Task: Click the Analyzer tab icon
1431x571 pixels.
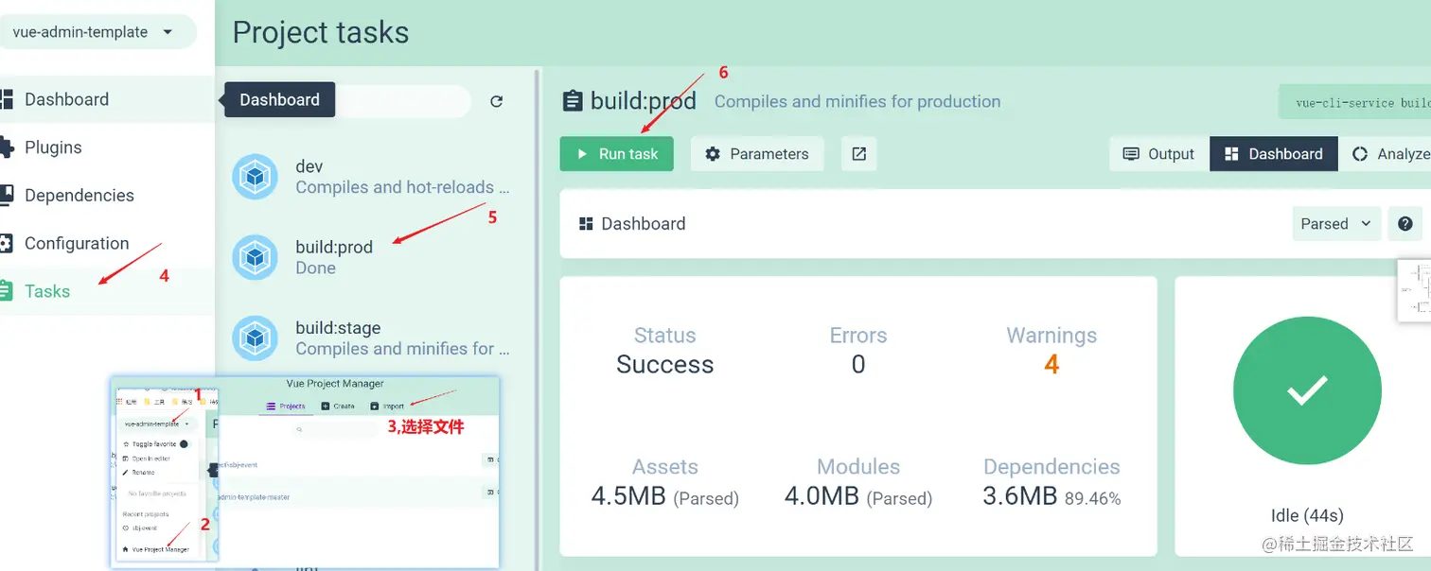Action: click(1360, 154)
